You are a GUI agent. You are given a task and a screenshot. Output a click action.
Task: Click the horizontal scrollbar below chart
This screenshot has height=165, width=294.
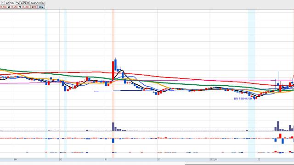tap(239, 163)
